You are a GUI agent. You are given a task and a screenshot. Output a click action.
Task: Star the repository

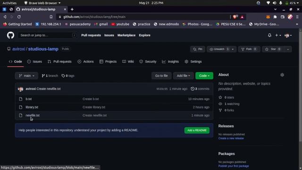pyautogui.click(x=273, y=49)
